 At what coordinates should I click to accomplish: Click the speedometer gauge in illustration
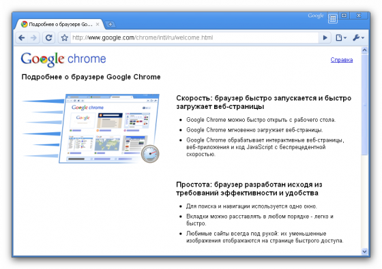pos(150,154)
